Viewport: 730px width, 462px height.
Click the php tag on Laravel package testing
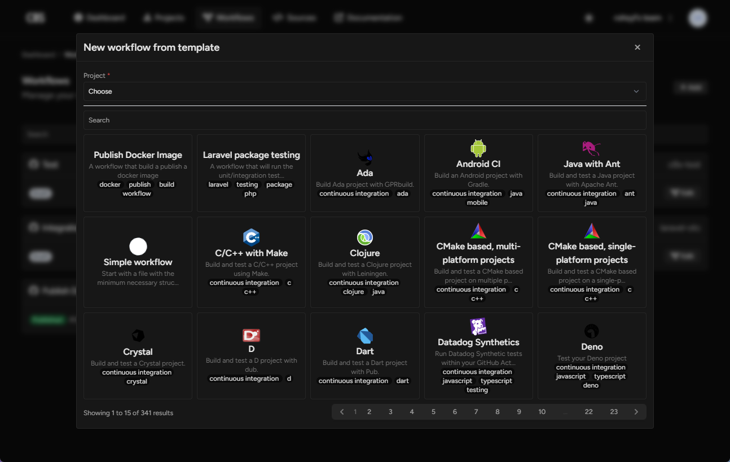(x=250, y=193)
